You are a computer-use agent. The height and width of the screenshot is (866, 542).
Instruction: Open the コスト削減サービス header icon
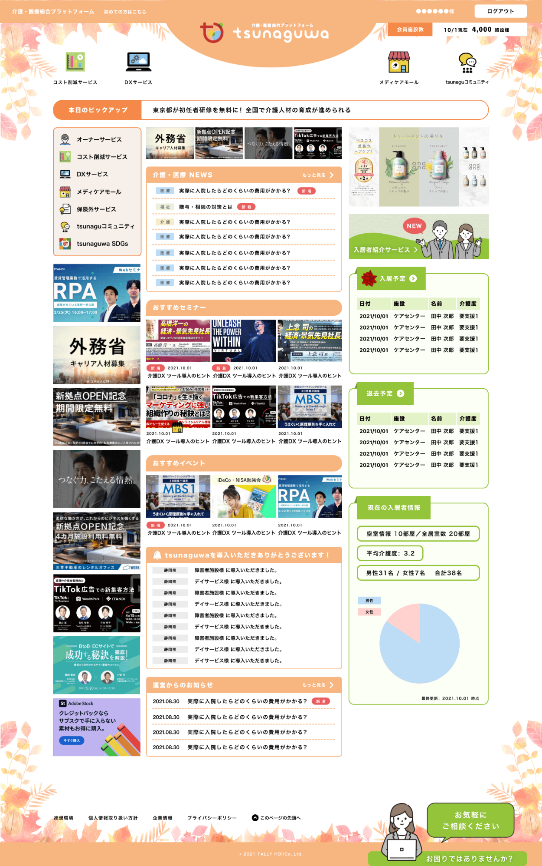[x=75, y=62]
